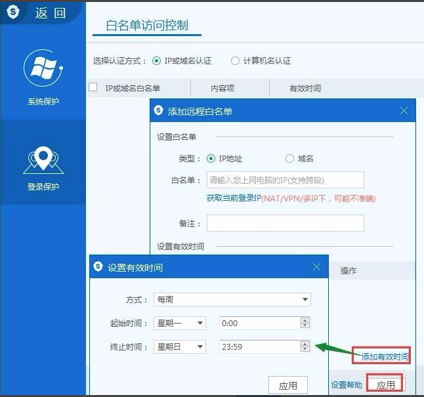Close the 添加远程白名单 dialog
The height and width of the screenshot is (397, 424).
click(404, 111)
